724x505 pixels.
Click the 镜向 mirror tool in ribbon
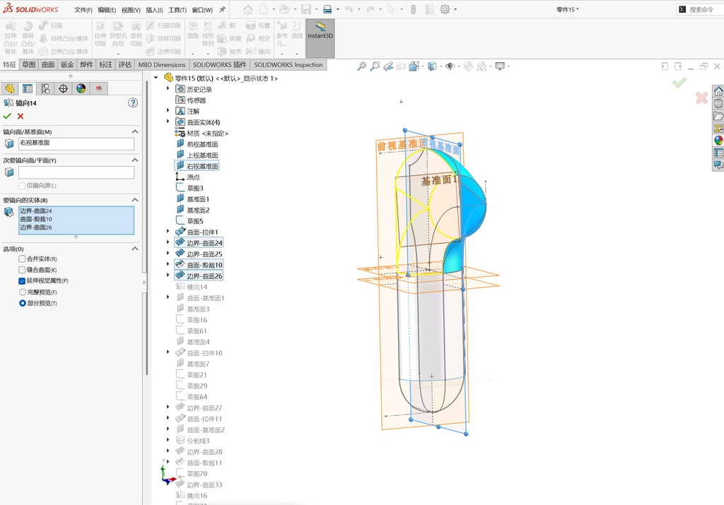pyautogui.click(x=258, y=51)
